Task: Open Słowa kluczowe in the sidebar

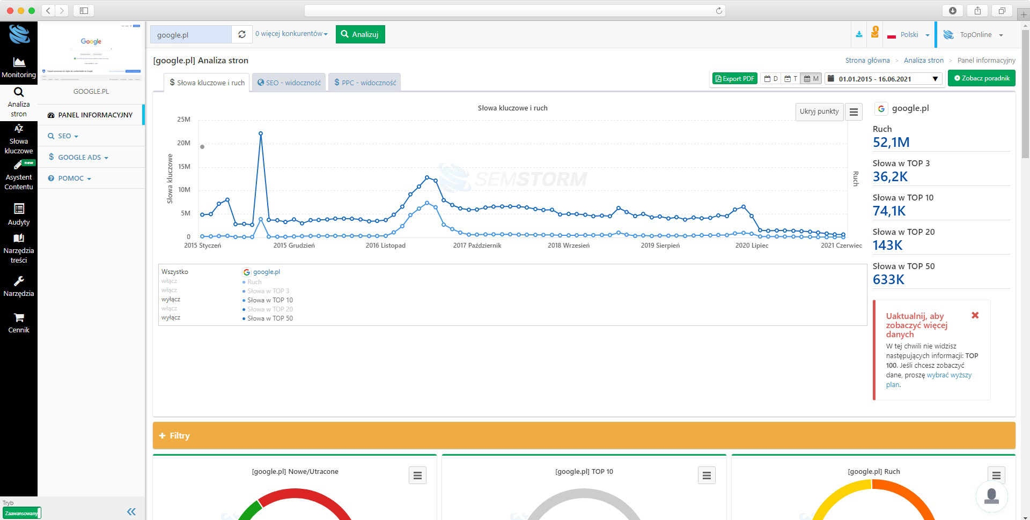Action: 19,139
